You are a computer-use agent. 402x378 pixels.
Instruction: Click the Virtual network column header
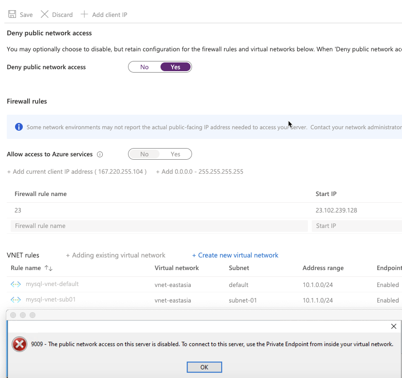click(177, 268)
